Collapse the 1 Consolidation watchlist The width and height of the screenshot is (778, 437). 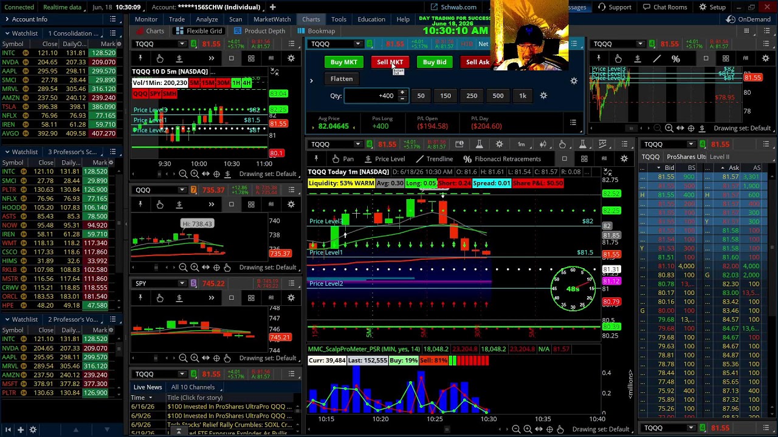(7, 33)
